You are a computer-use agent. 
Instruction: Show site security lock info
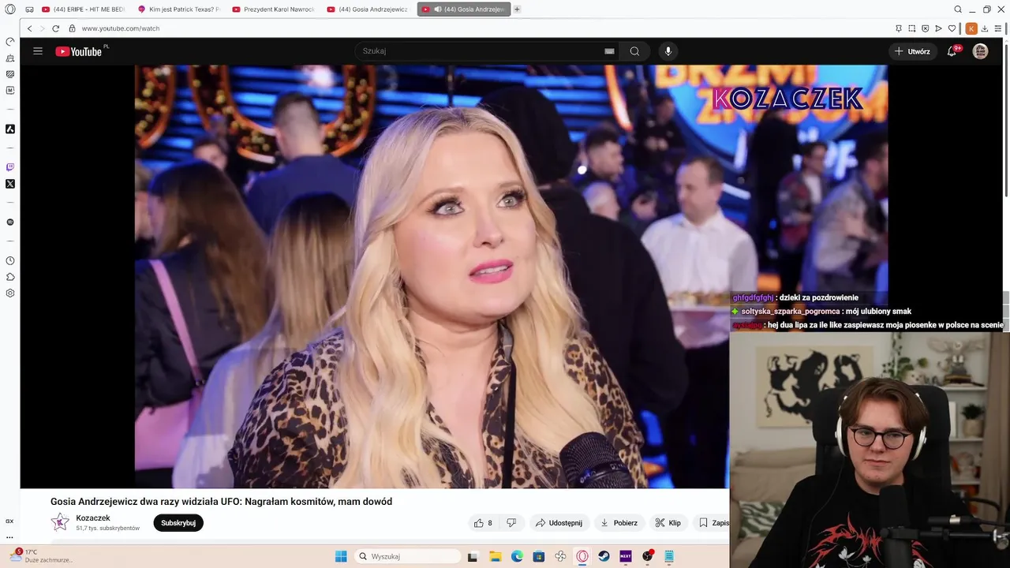coord(72,28)
